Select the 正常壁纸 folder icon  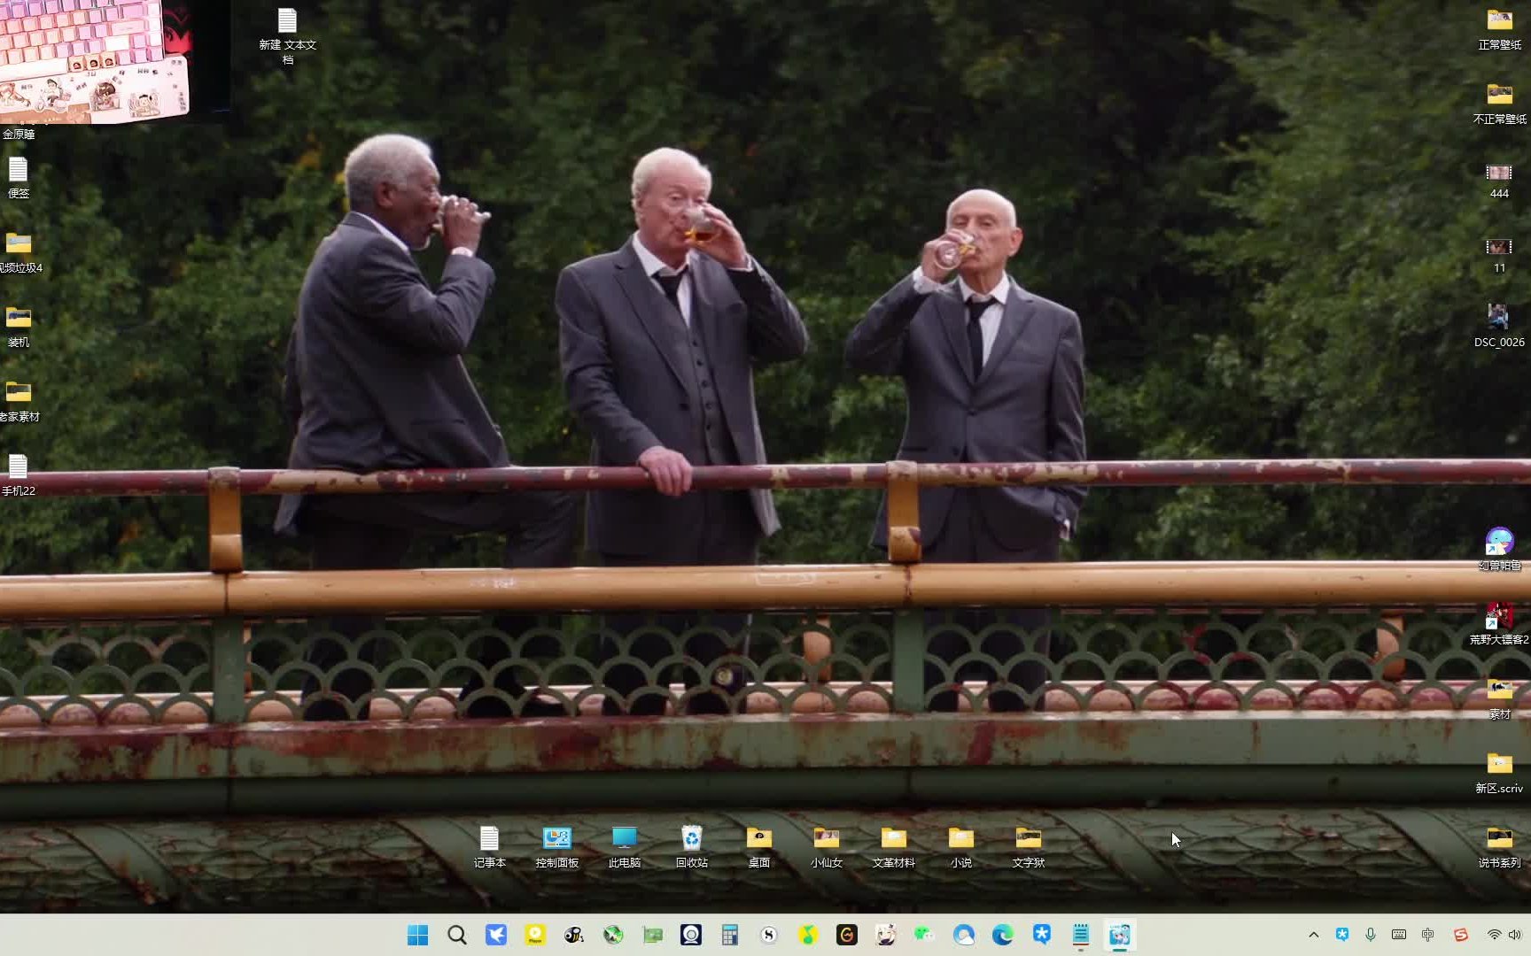(x=1499, y=28)
